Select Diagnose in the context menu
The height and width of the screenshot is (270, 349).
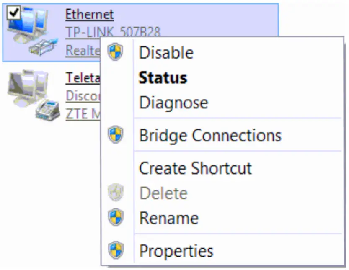click(x=173, y=102)
